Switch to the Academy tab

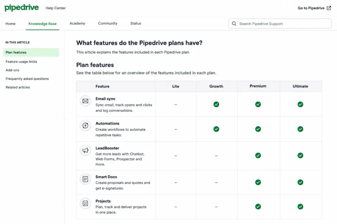point(77,23)
